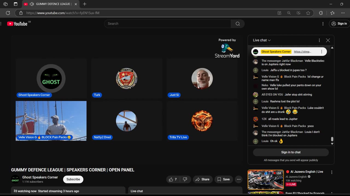
Task: Click the apps available icon in address bar
Action: (x=279, y=13)
